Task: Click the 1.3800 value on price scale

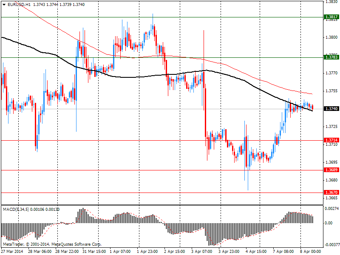Action: [331, 37]
